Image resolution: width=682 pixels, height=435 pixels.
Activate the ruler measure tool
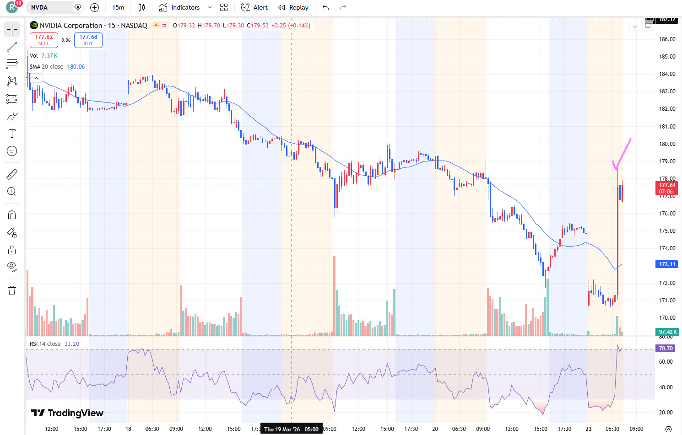pos(12,174)
